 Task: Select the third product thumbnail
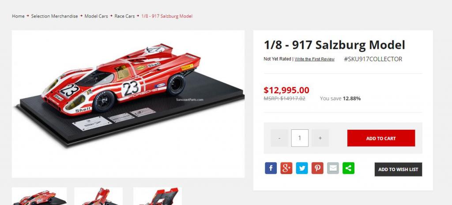point(158,196)
